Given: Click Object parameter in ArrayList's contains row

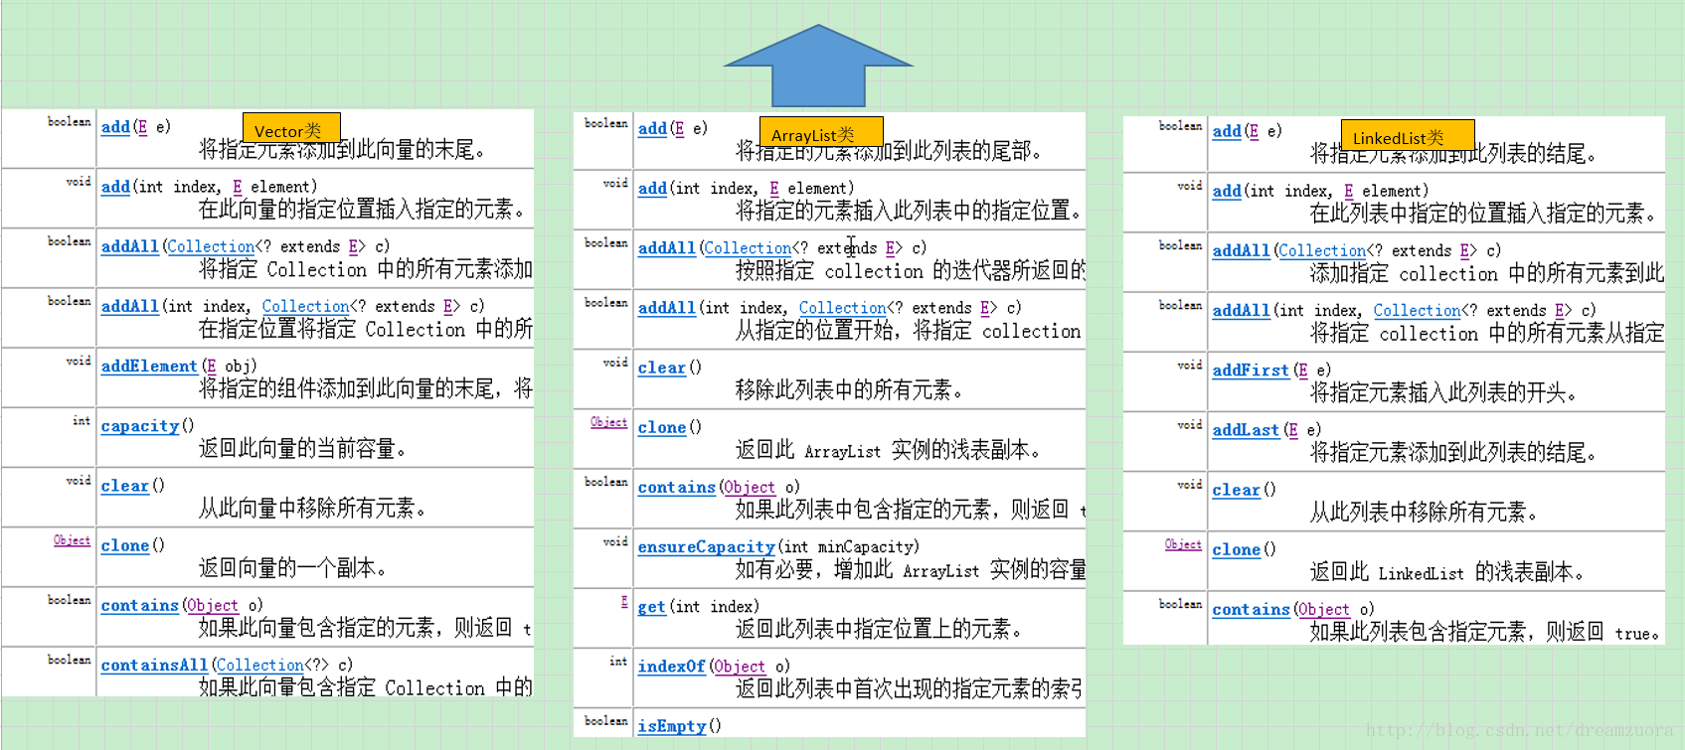Looking at the screenshot, I should 750,487.
